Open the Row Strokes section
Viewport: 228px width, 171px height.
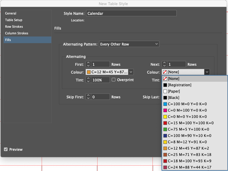[x=14, y=27]
